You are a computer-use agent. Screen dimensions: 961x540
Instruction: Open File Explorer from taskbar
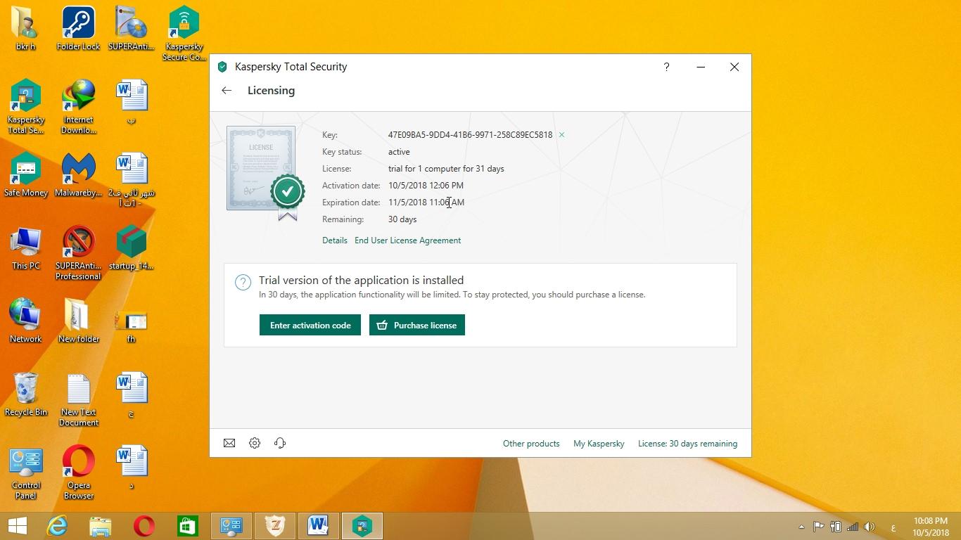[x=101, y=526]
